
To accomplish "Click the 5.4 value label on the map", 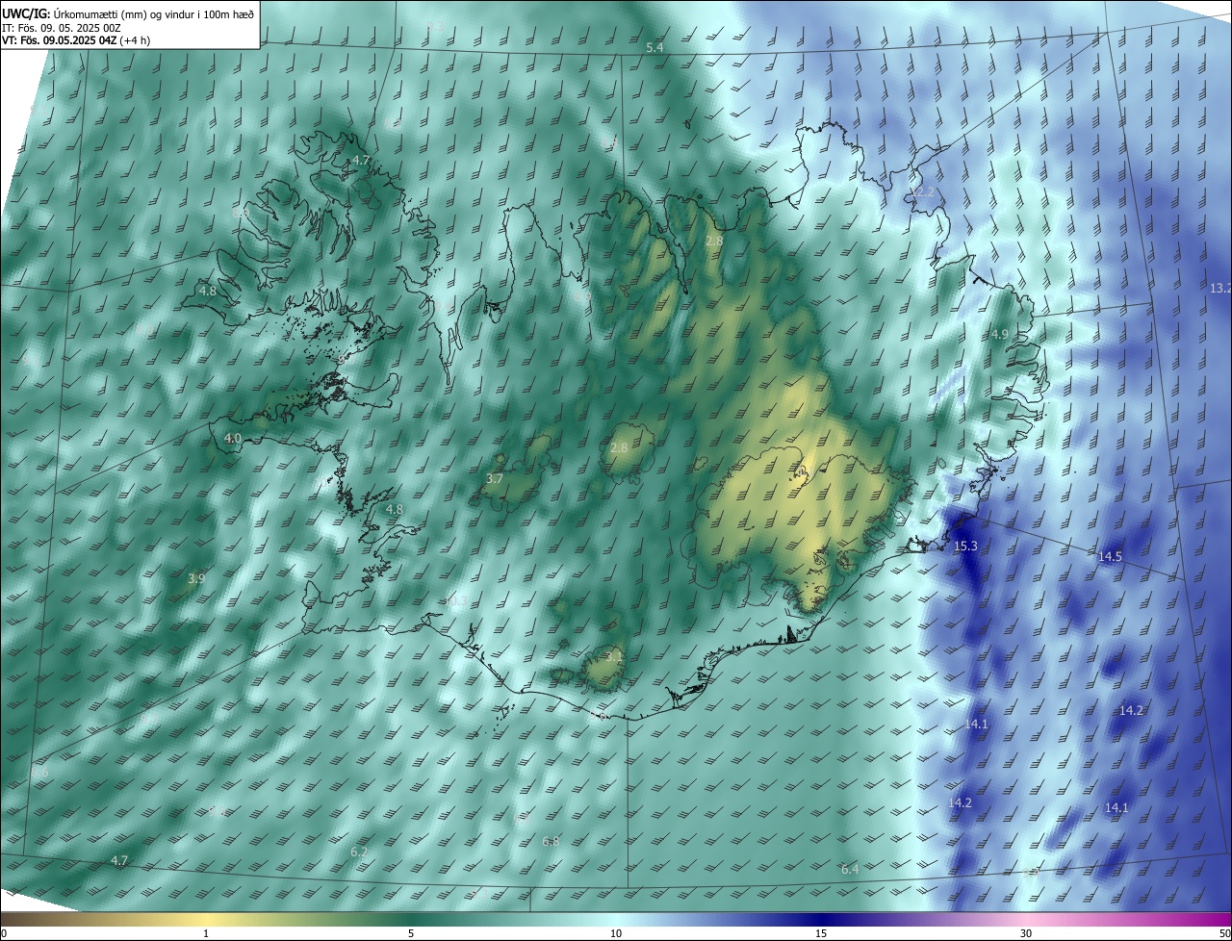I will click(x=654, y=47).
